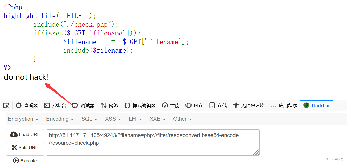
Task: Open the Accessibility (无障碍环境) tab
Action: pyautogui.click(x=249, y=105)
